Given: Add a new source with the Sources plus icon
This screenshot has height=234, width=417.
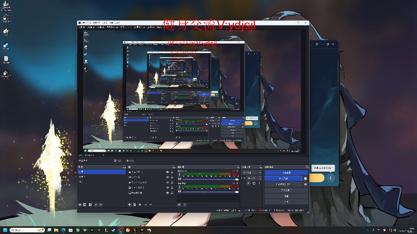Looking at the screenshot, I should (x=129, y=204).
